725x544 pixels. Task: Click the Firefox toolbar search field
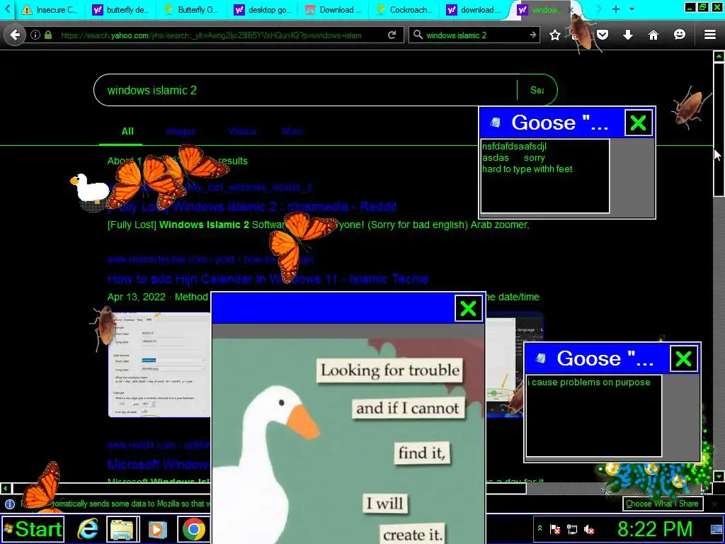475,35
